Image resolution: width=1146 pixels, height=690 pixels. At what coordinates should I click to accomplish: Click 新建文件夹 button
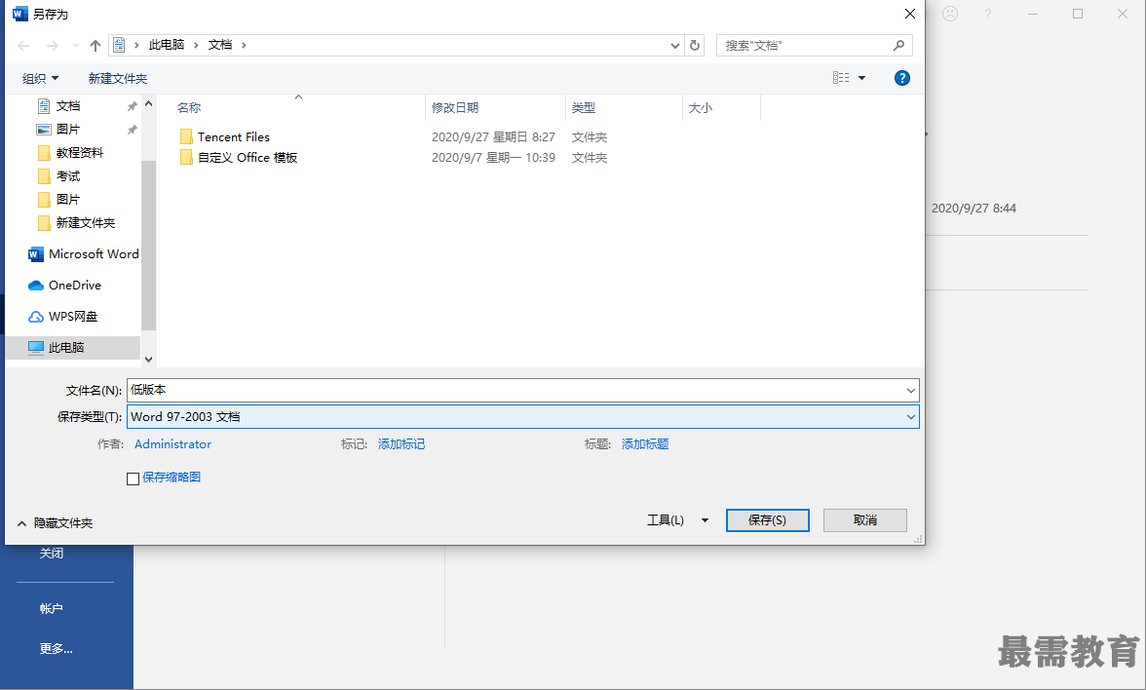click(x=118, y=78)
